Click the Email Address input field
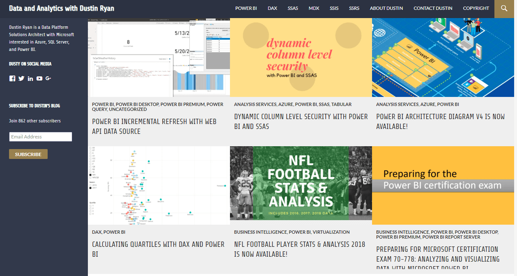This screenshot has width=517, height=276. 40,137
